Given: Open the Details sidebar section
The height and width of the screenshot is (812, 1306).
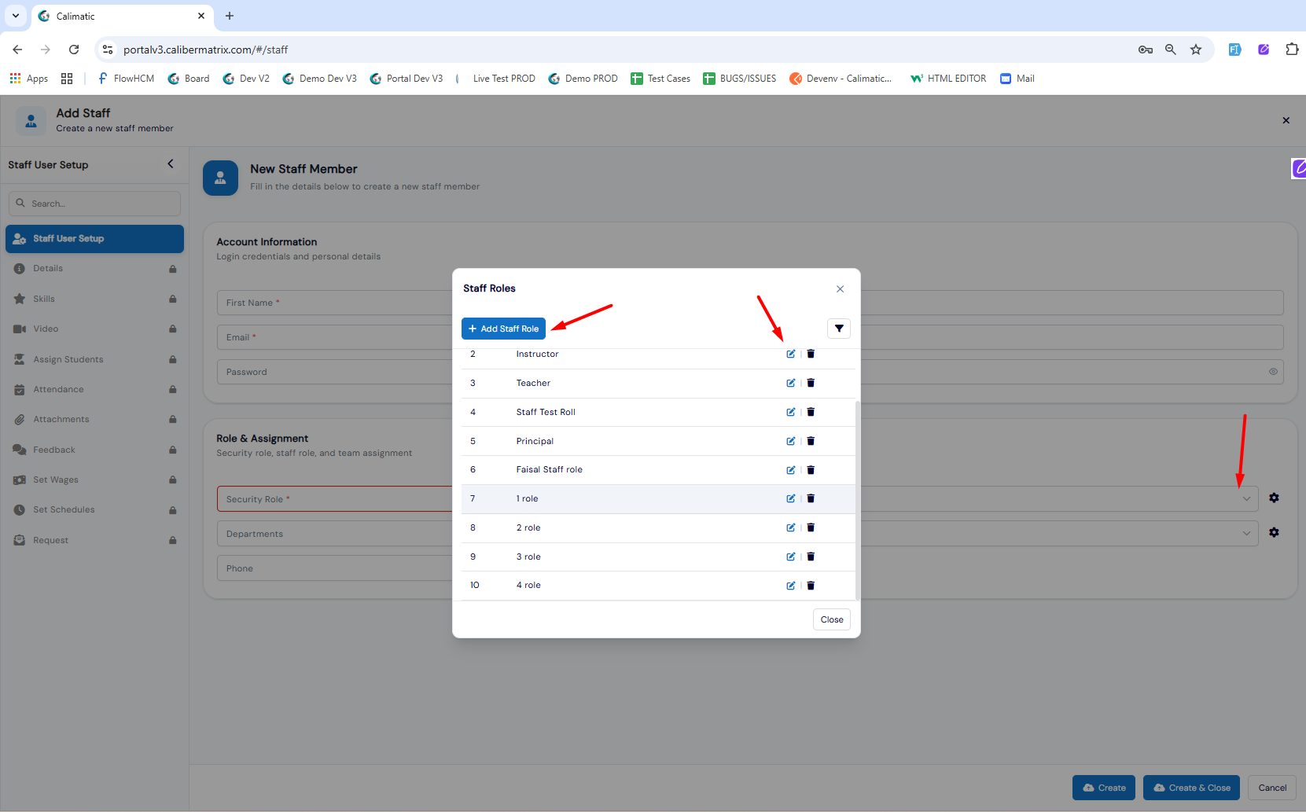Looking at the screenshot, I should pos(94,269).
